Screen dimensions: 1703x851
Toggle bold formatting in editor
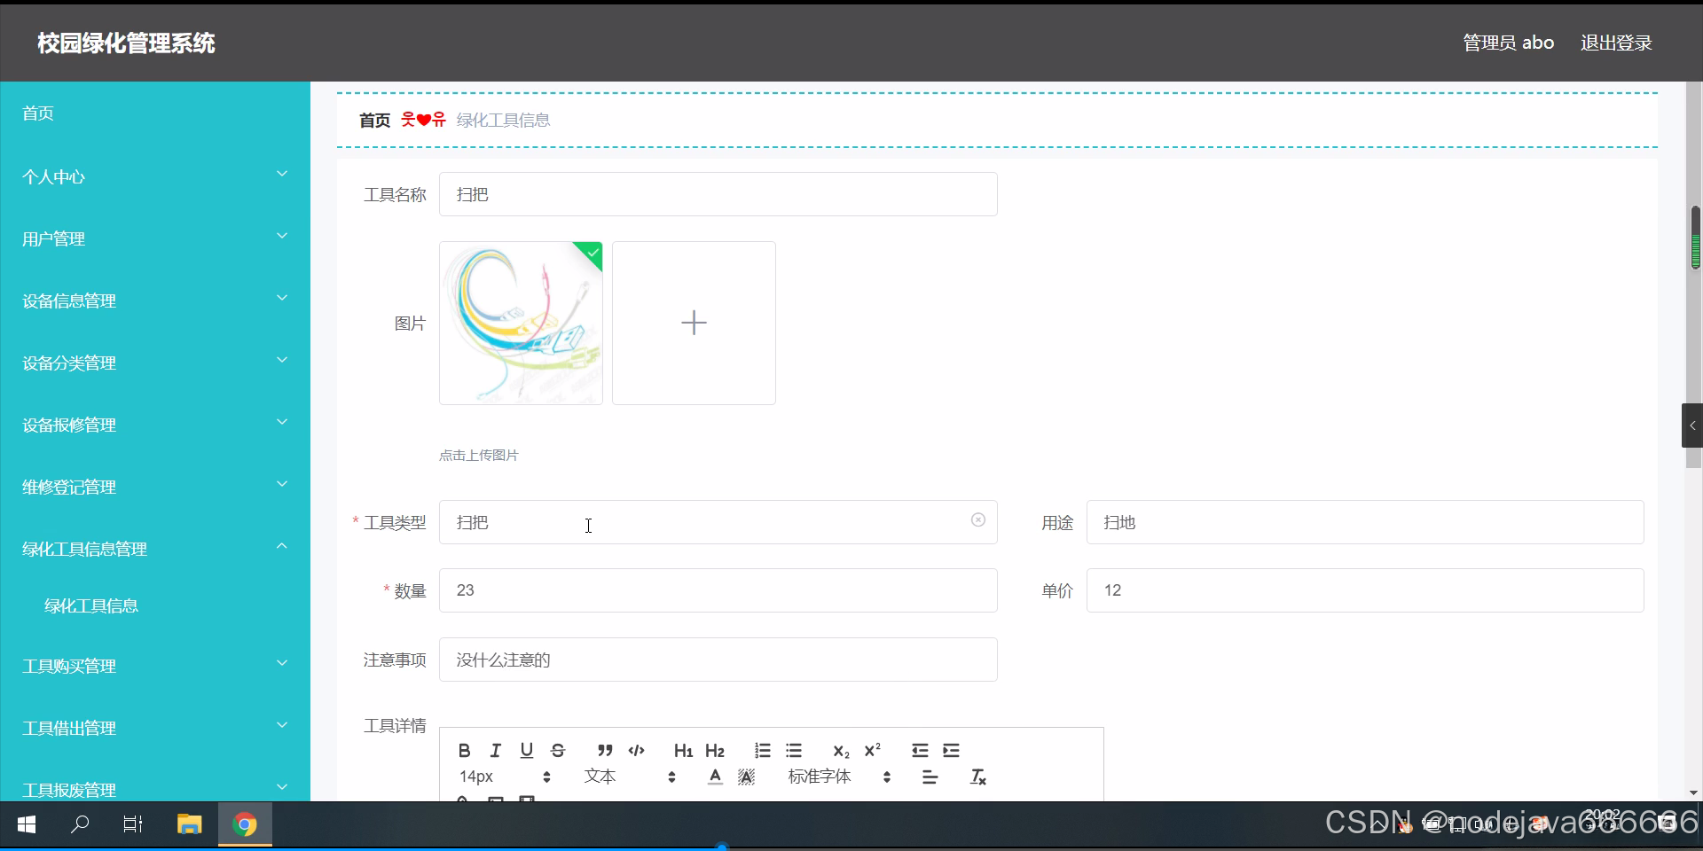click(x=464, y=751)
